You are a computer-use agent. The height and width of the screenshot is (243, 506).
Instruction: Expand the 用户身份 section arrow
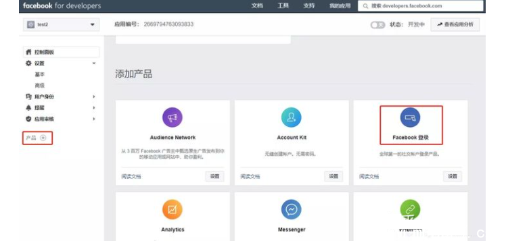(x=94, y=97)
